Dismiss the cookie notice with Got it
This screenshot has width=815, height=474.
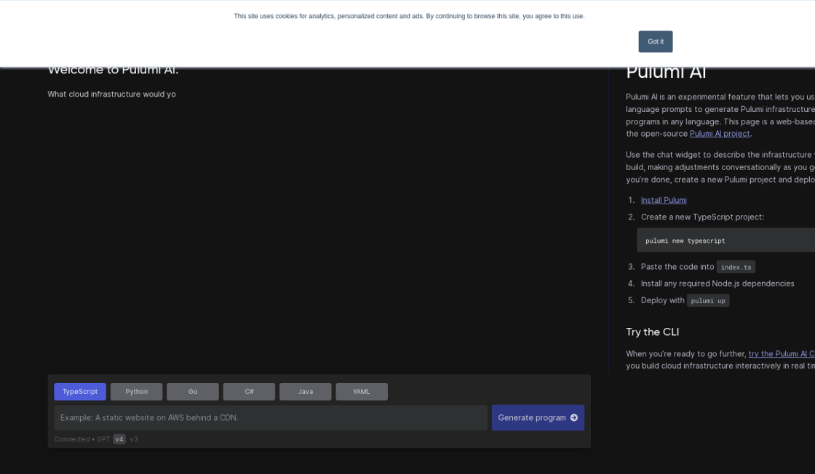point(655,41)
